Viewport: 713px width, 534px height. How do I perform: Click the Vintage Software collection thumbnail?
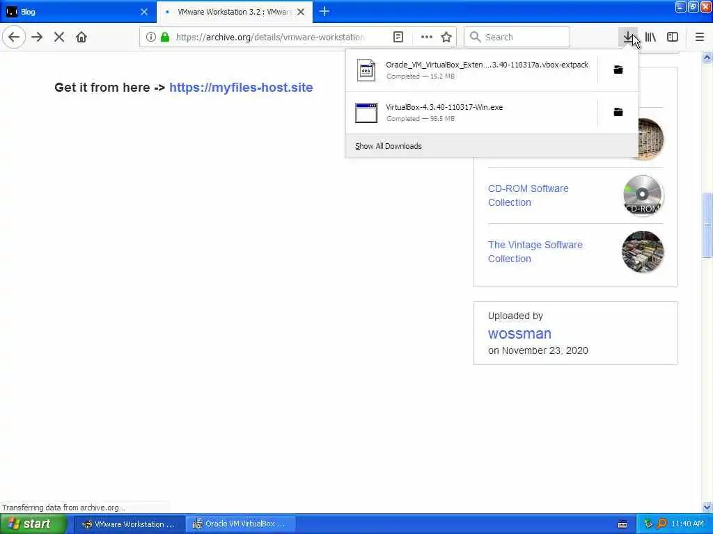pos(643,252)
